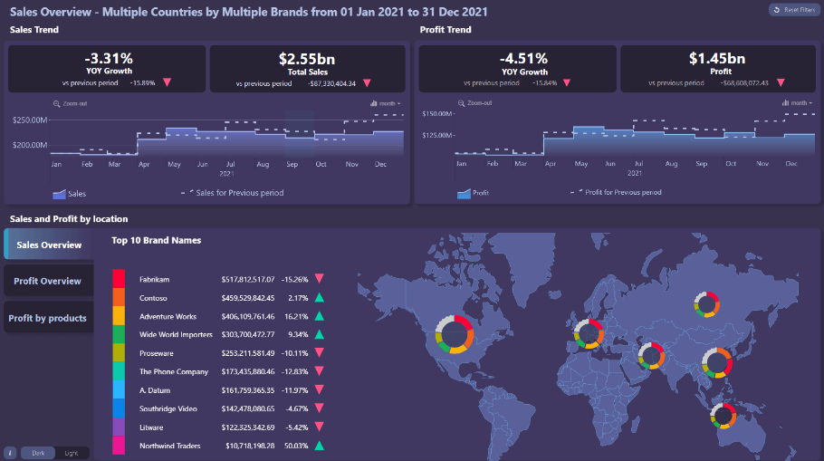824x461 pixels.
Task: Open the Profit Overview tab
Action: [48, 281]
